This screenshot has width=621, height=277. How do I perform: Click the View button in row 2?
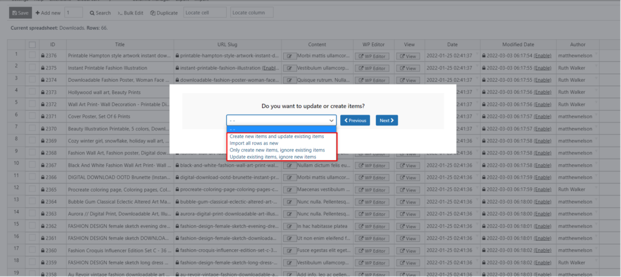408,68
